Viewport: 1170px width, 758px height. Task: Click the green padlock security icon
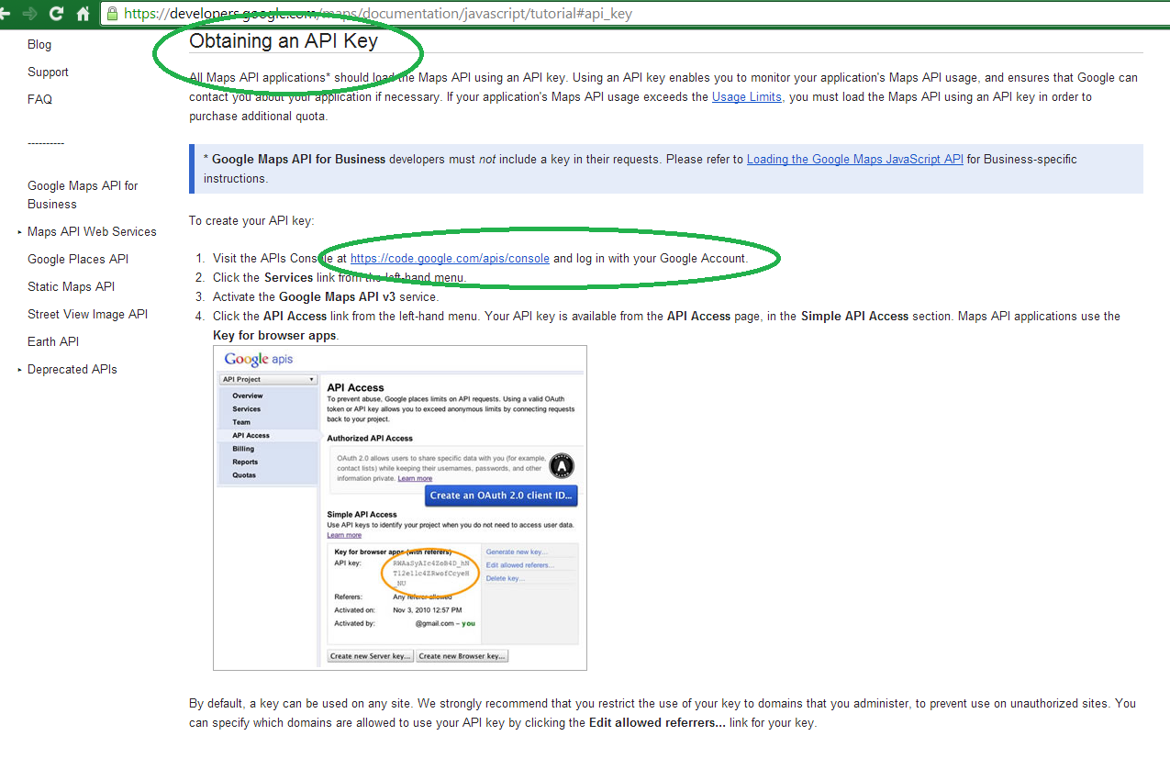tap(113, 14)
